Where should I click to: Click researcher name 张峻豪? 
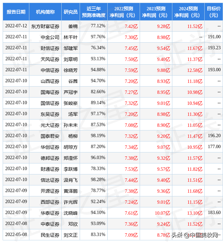click(x=71, y=104)
